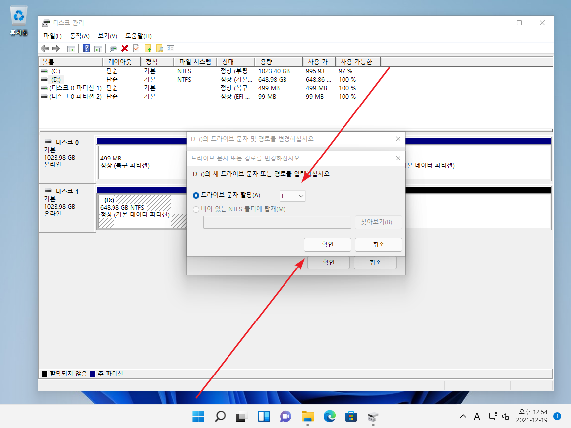This screenshot has height=428, width=571.
Task: Toggle the action pane toolbar icon
Action: click(98, 48)
